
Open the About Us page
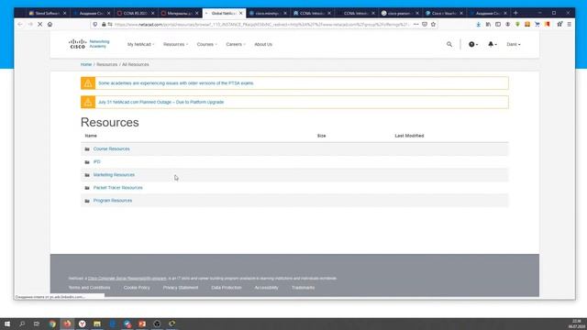tap(263, 44)
